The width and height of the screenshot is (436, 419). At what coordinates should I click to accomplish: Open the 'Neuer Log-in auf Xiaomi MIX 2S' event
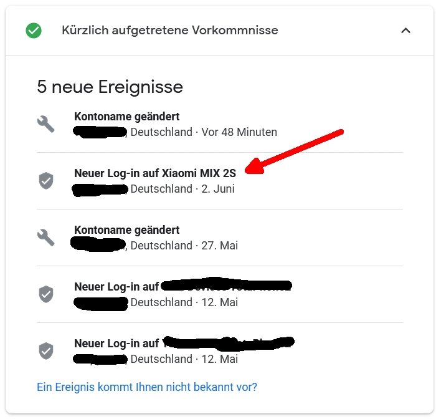click(220, 181)
